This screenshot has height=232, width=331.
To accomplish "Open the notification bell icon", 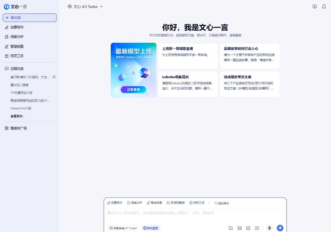I will (x=324, y=6).
